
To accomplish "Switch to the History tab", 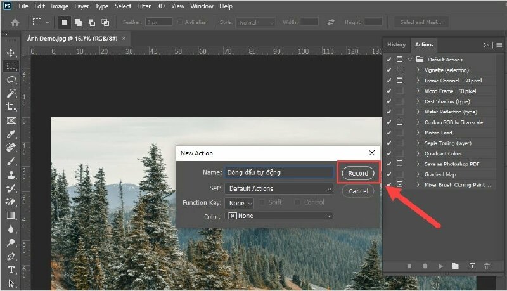I will pyautogui.click(x=396, y=45).
